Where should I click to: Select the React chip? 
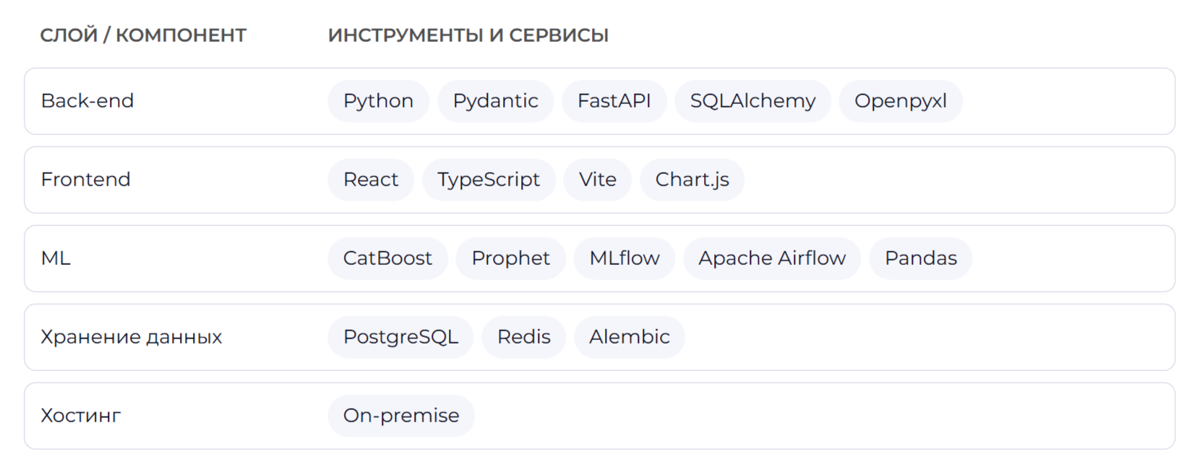click(370, 180)
